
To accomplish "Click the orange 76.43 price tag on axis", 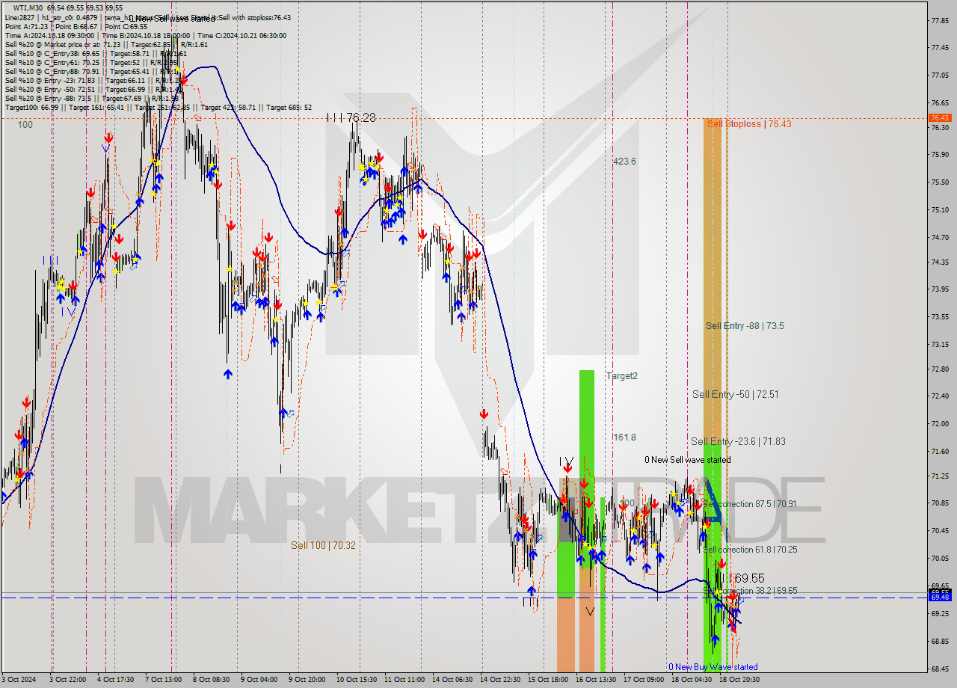I will click(x=939, y=118).
